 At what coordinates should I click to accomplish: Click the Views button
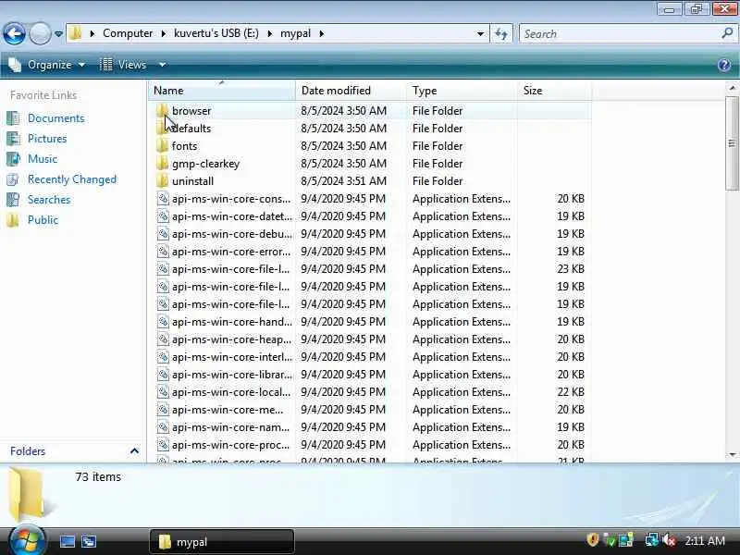coord(123,65)
